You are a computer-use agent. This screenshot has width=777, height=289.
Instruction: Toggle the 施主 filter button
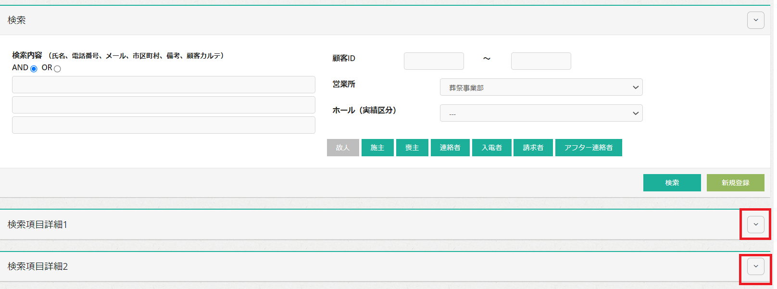pos(377,148)
